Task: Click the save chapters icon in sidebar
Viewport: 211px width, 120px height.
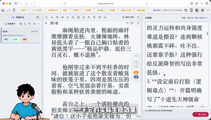Action: [x=21, y=24]
